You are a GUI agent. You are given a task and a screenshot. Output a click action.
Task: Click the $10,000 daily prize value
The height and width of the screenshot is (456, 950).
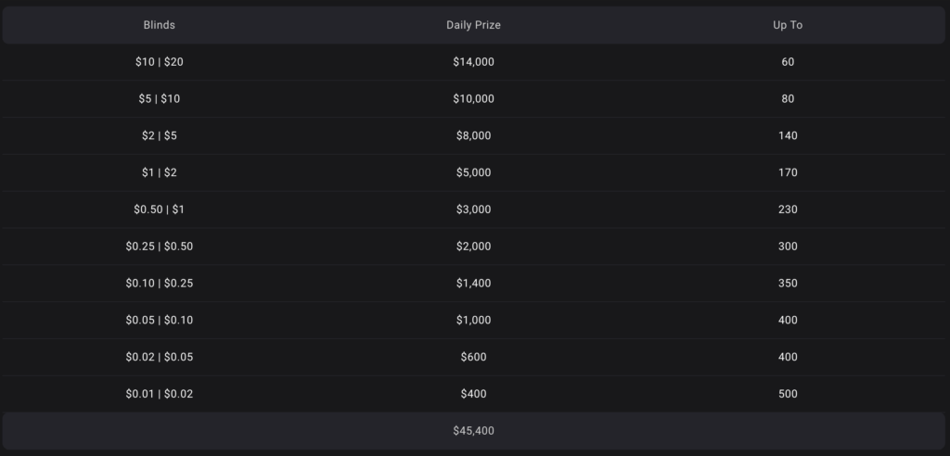tap(474, 99)
